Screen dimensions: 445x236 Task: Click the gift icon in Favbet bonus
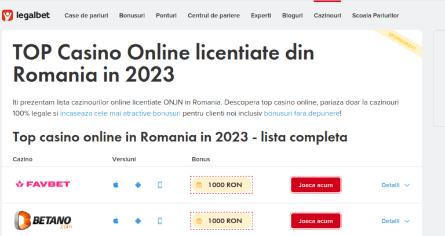tap(199, 185)
